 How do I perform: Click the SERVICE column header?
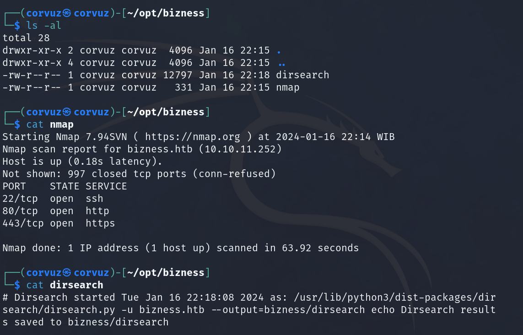point(106,186)
